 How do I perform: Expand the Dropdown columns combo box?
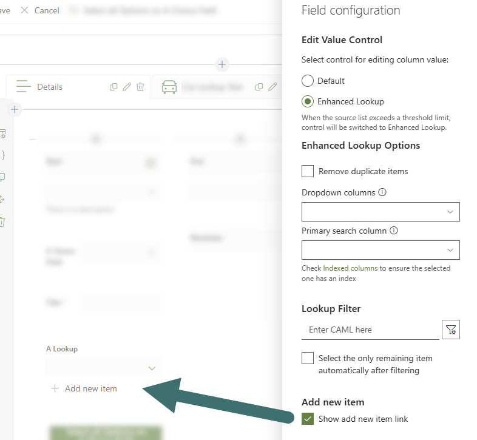click(381, 212)
